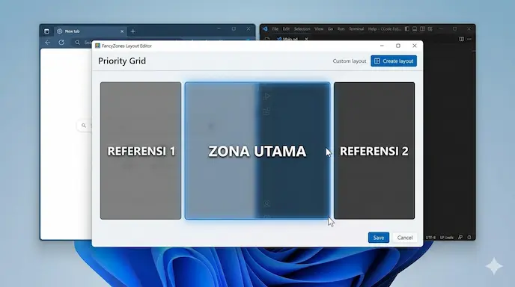
Task: Close the Main editor tab in code editor
Action: (x=306, y=39)
